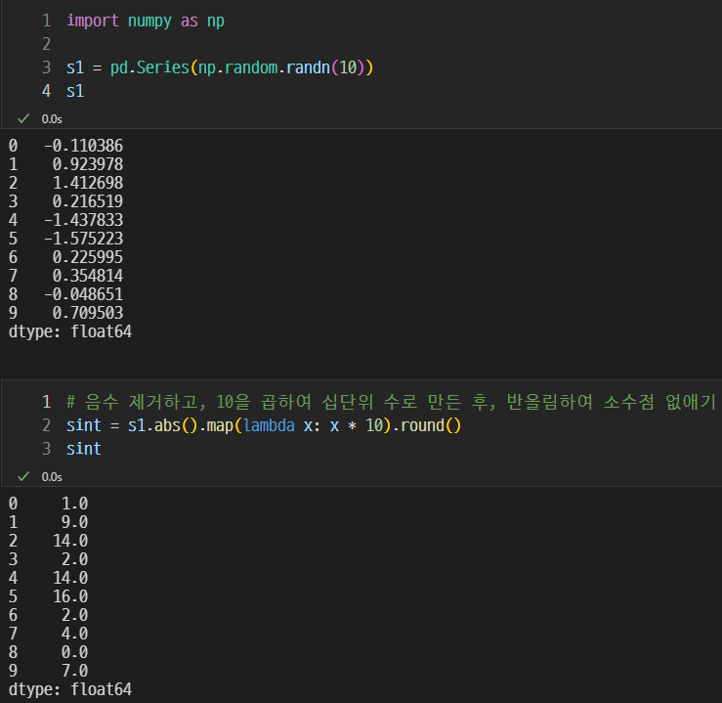Click output value 16.0

point(70,596)
